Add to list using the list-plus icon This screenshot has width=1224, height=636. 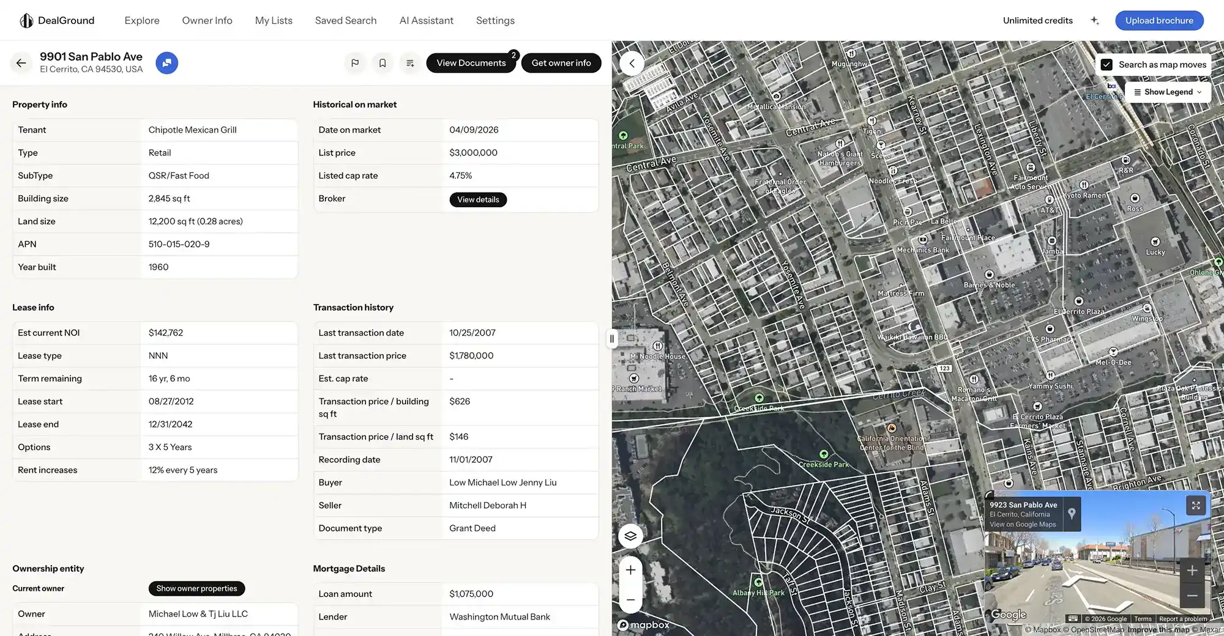pos(410,63)
